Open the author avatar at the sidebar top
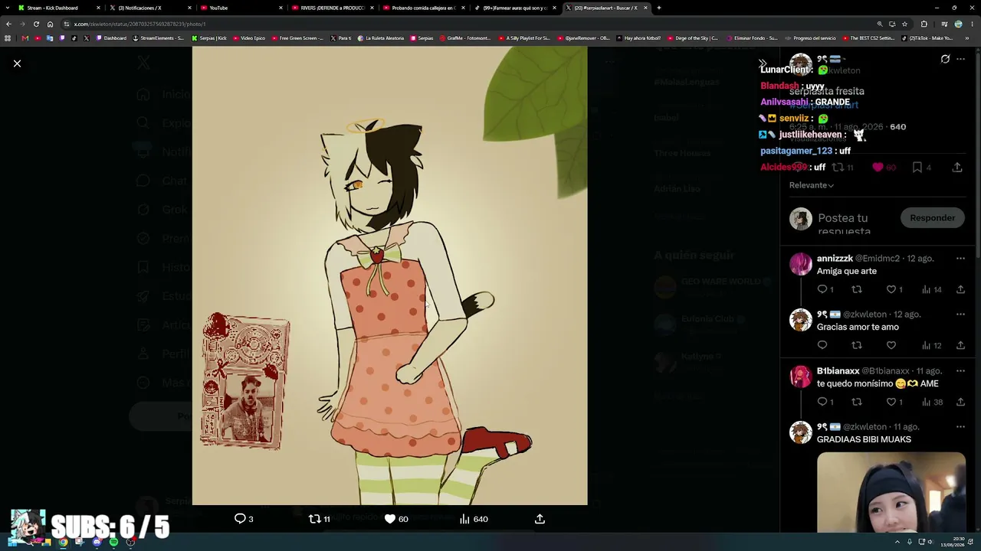The width and height of the screenshot is (981, 551). [x=801, y=65]
